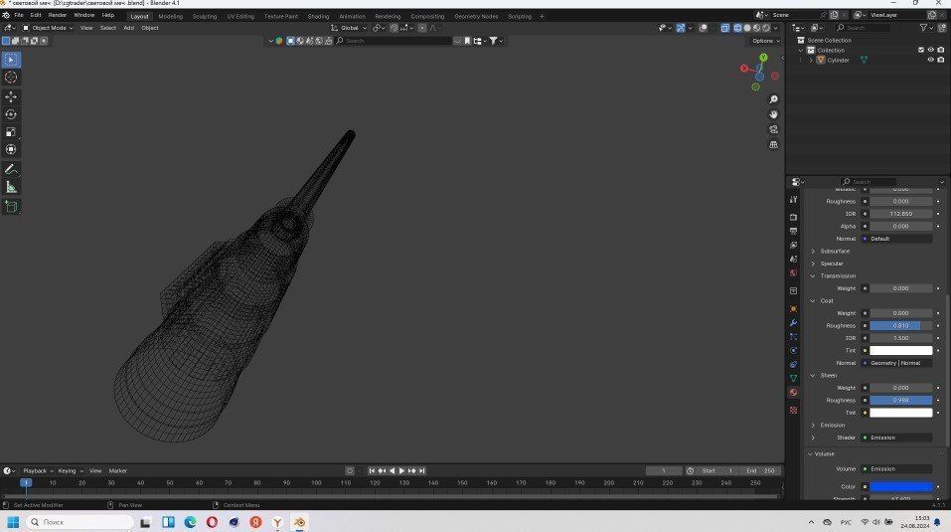Toggle the camera view icon

click(773, 130)
